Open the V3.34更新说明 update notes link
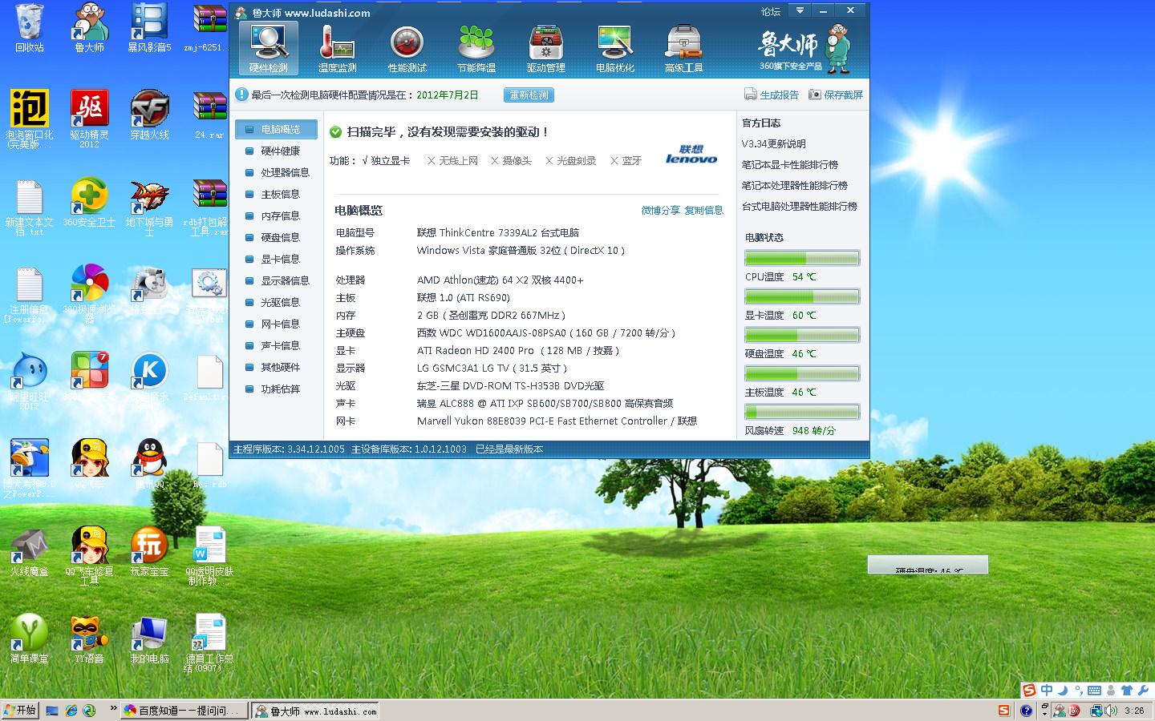Image resolution: width=1155 pixels, height=721 pixels. (x=773, y=144)
